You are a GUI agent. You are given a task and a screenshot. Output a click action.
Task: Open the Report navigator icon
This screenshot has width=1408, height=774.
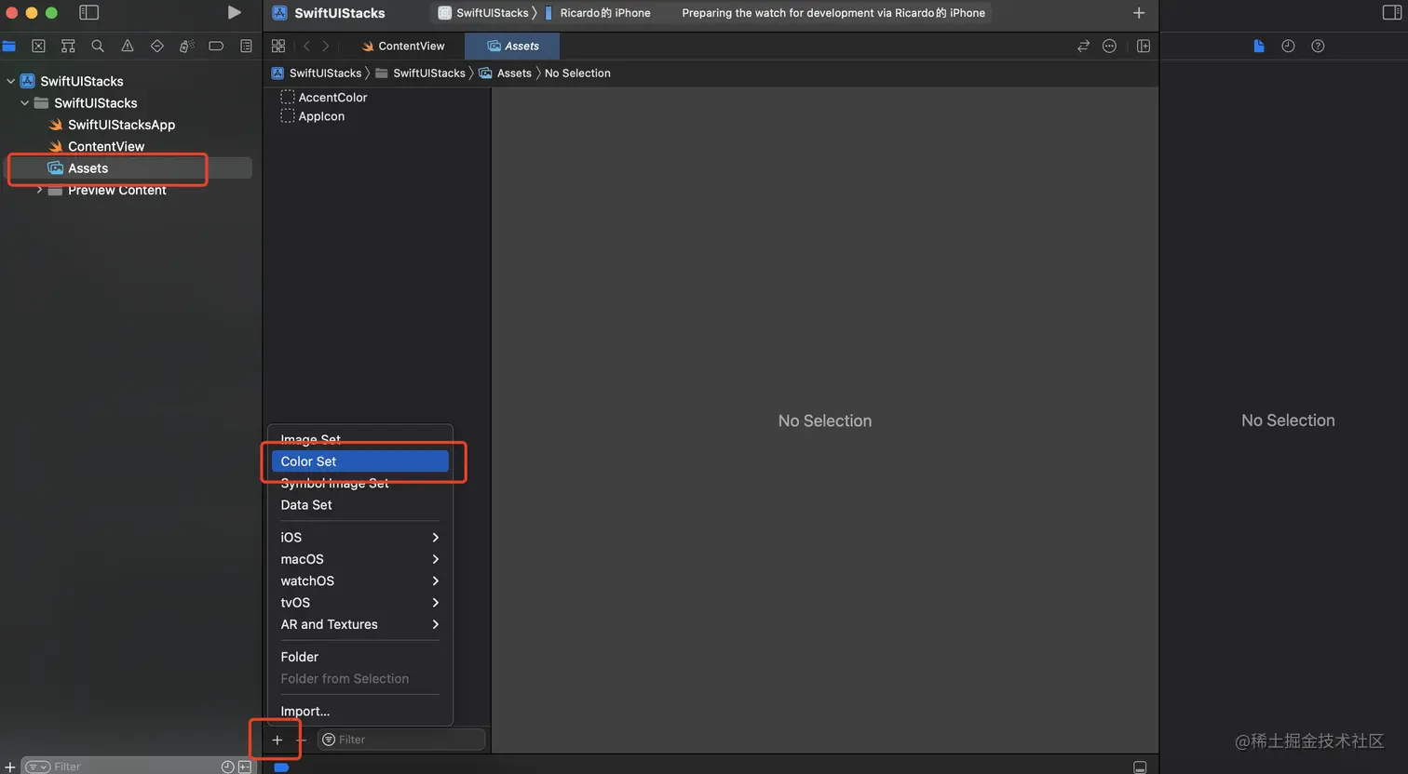coord(246,46)
